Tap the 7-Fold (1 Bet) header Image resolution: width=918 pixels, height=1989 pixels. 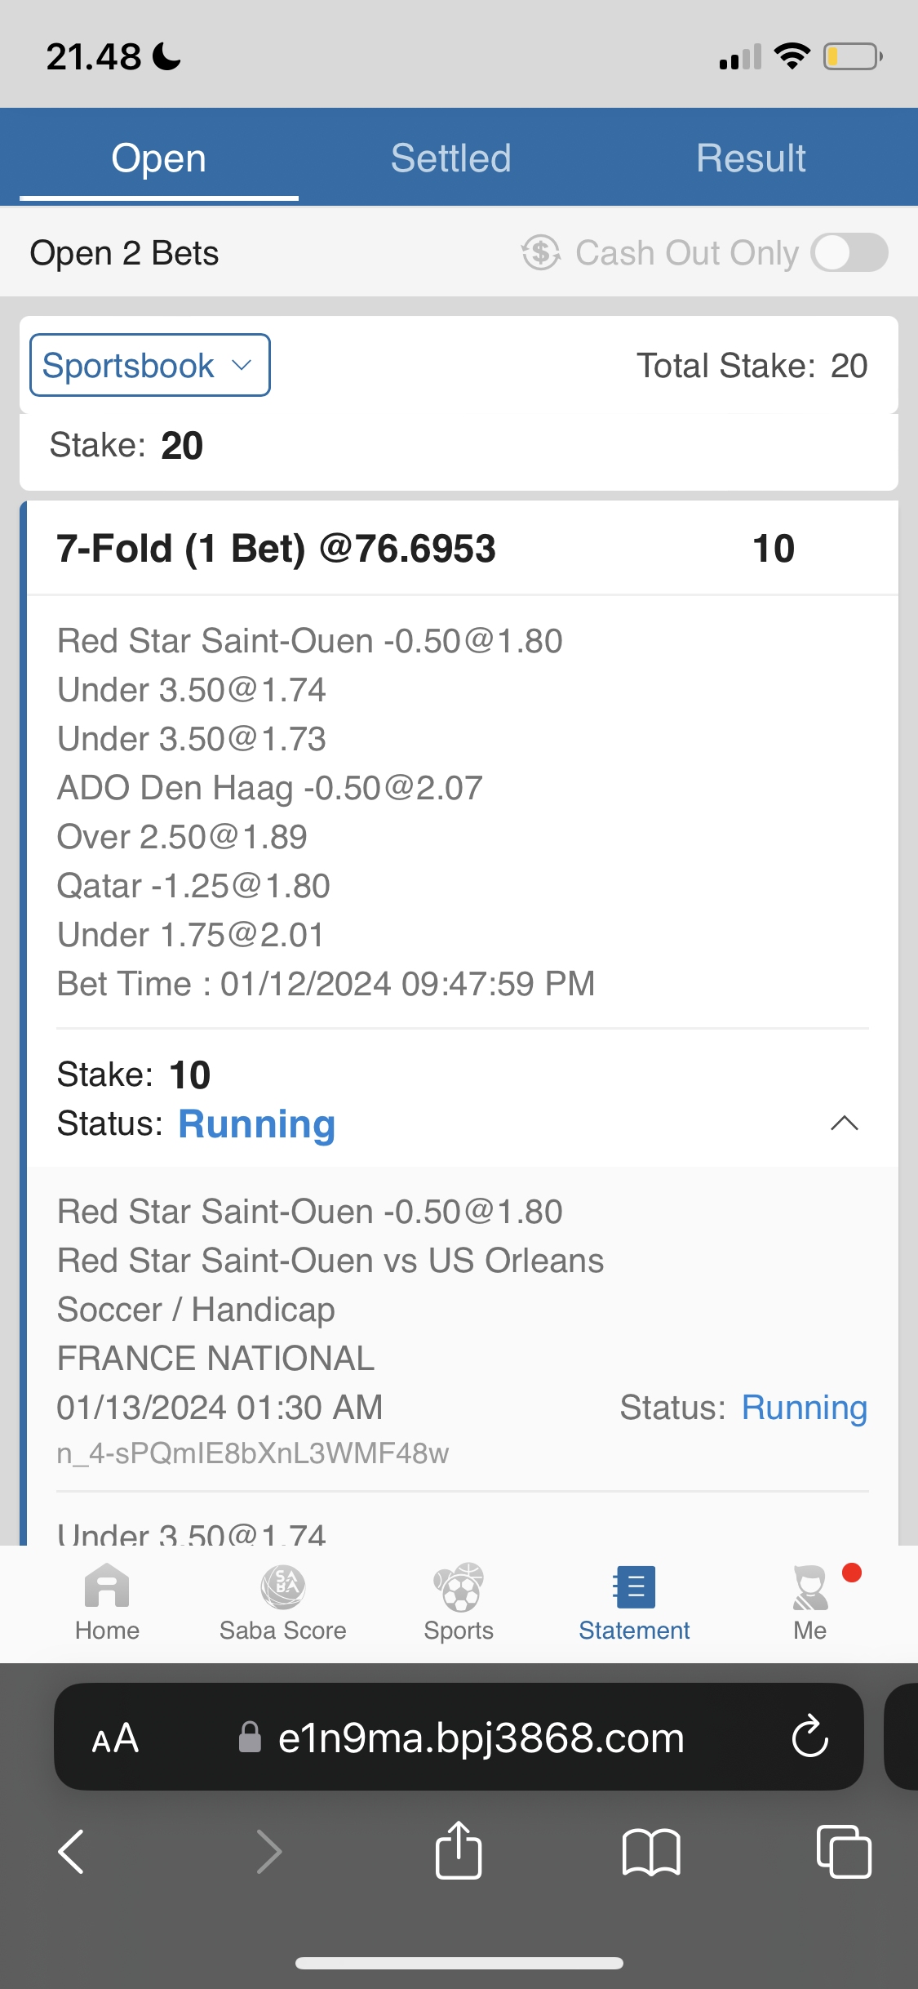coord(276,549)
